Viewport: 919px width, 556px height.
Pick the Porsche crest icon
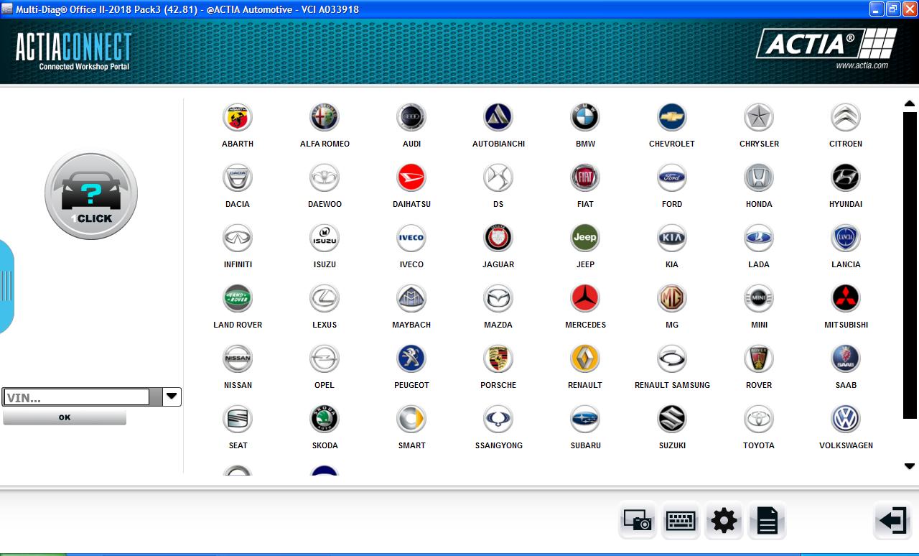click(x=498, y=358)
